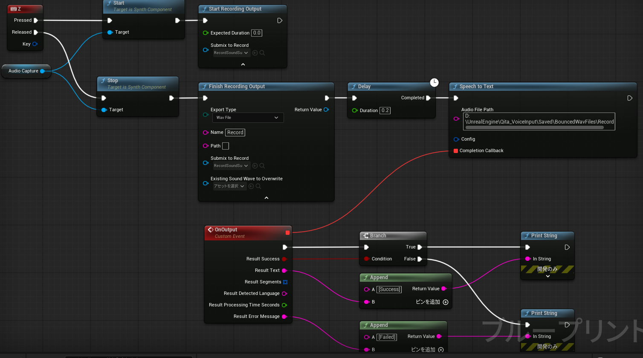Collapse Finish Recording Output using its bottom chevron
Viewport: 643px width, 358px height.
(x=266, y=197)
